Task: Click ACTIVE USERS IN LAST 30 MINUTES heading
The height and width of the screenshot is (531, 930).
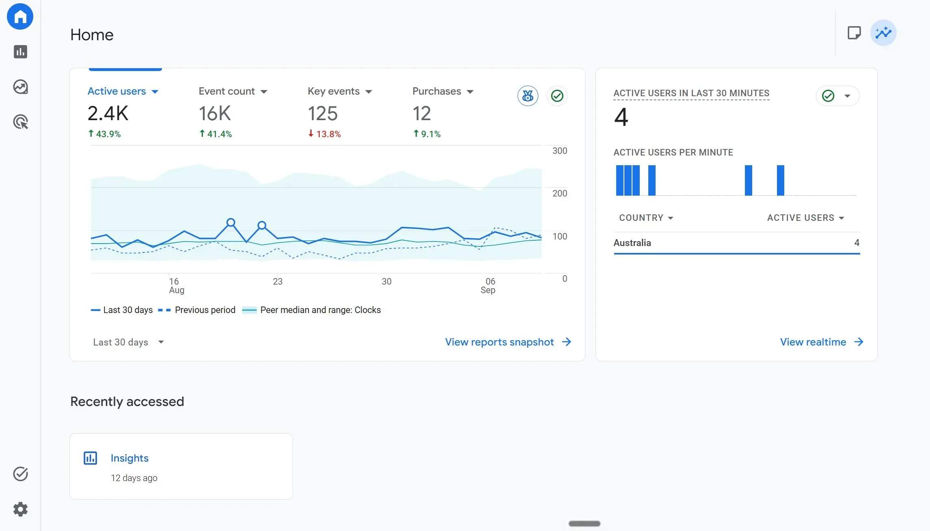Action: [691, 93]
